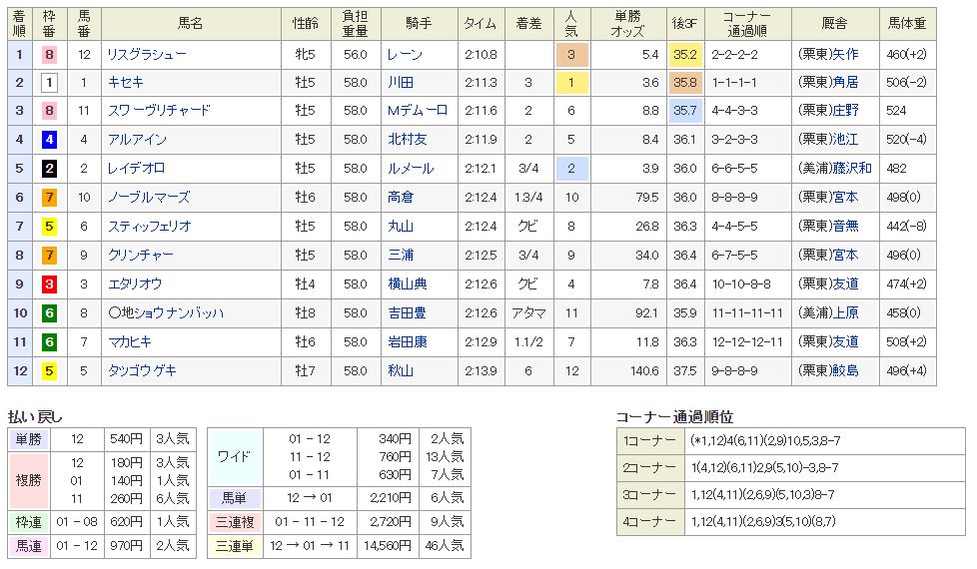Click the 馬名 column header

click(191, 24)
